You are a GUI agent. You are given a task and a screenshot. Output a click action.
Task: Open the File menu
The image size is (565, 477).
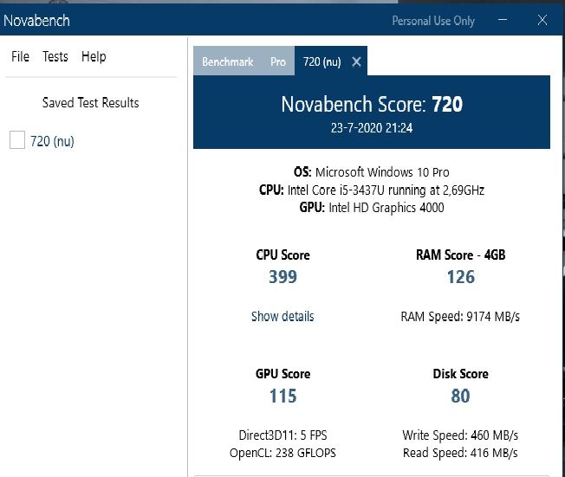point(21,56)
